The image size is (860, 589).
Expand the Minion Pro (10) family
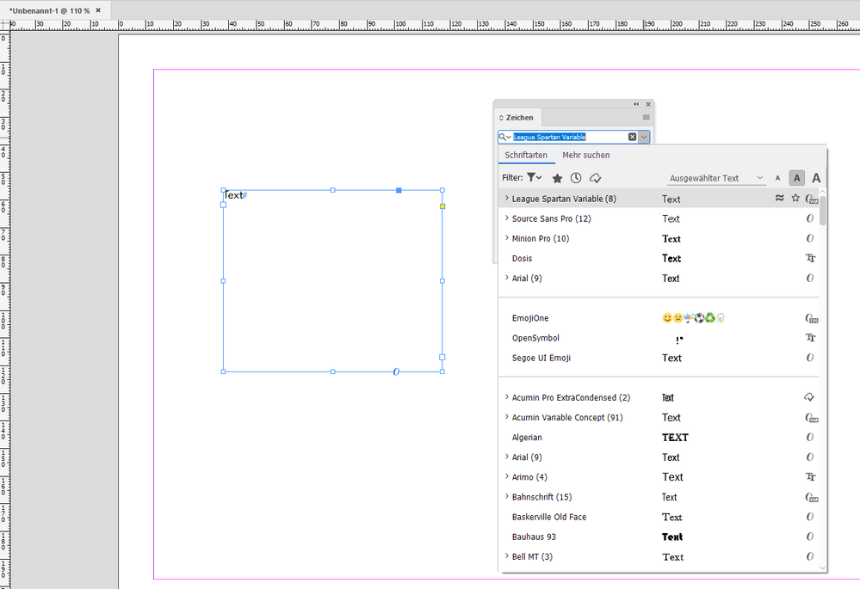coord(507,238)
